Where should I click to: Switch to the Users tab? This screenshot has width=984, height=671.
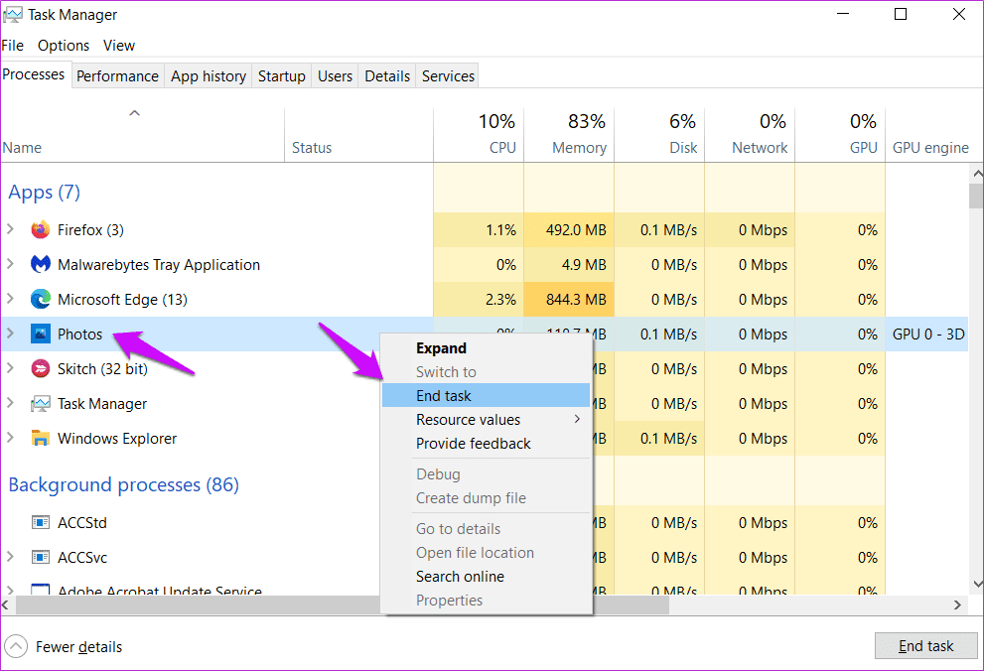(x=335, y=75)
